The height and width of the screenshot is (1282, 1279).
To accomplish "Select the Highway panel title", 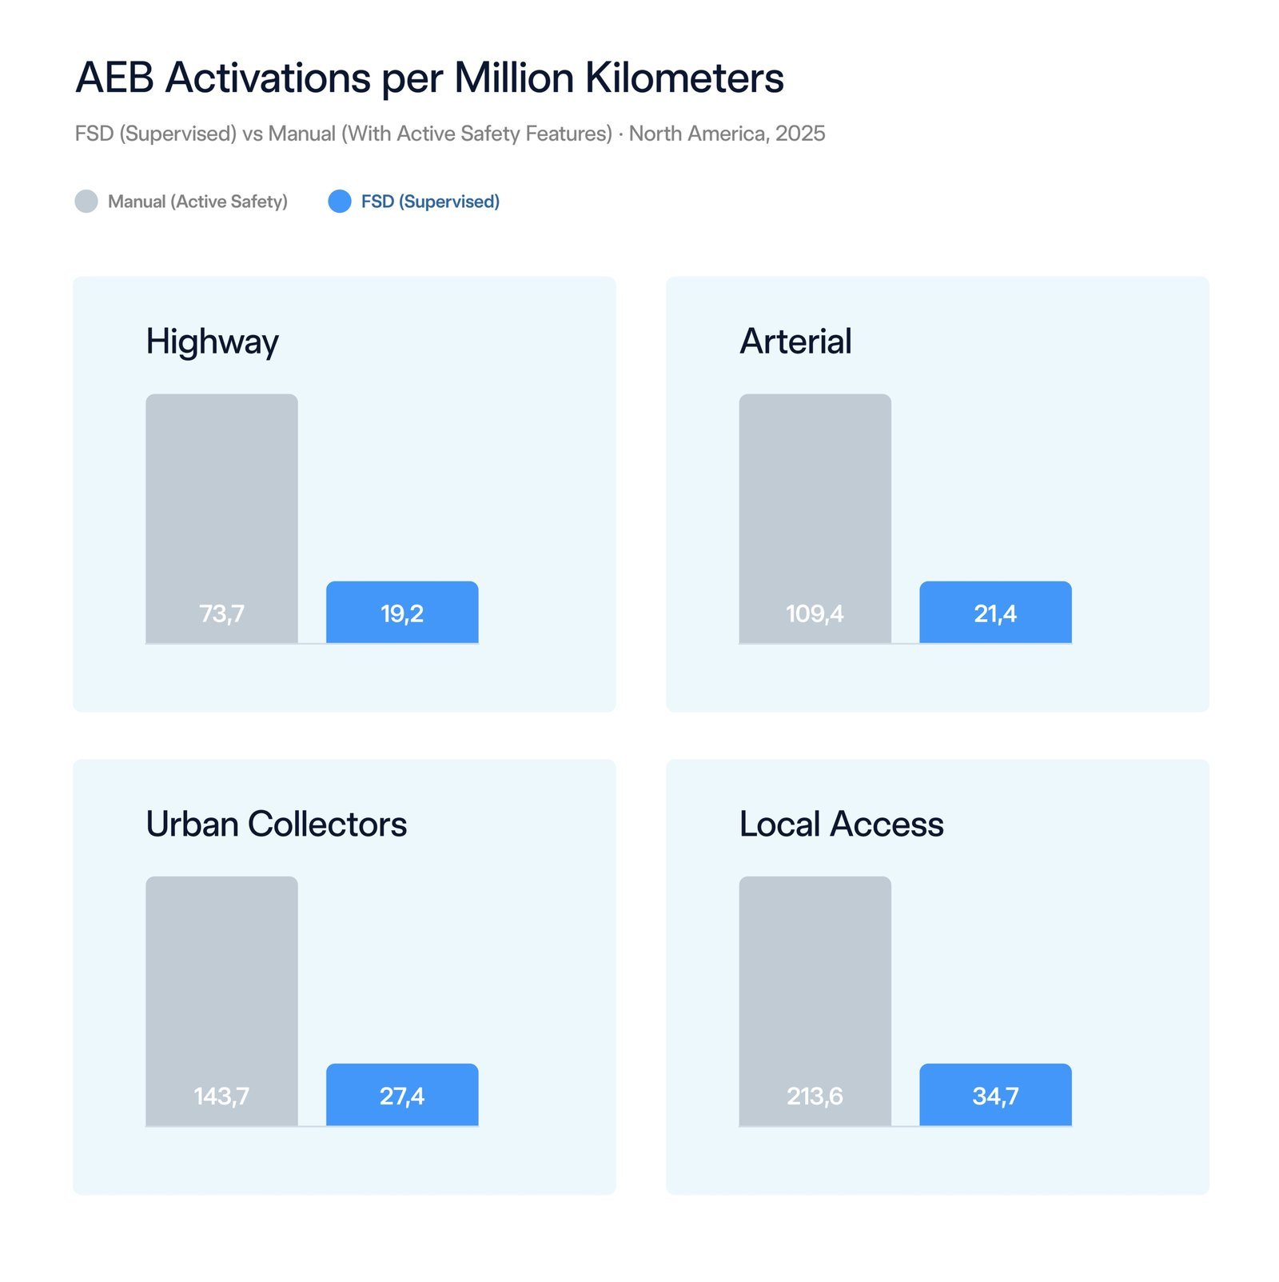I will tap(213, 342).
